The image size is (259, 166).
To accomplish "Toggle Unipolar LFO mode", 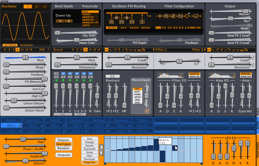I will click(x=64, y=155).
